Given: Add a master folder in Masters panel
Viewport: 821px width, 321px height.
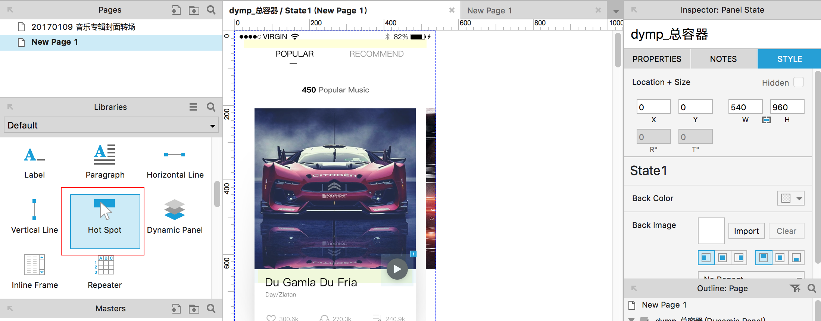Looking at the screenshot, I should tap(194, 309).
